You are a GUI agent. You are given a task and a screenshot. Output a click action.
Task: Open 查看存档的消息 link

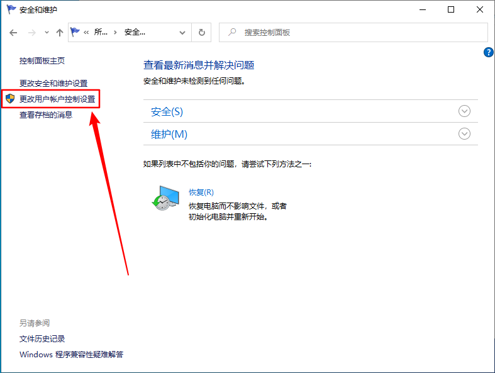coord(46,114)
